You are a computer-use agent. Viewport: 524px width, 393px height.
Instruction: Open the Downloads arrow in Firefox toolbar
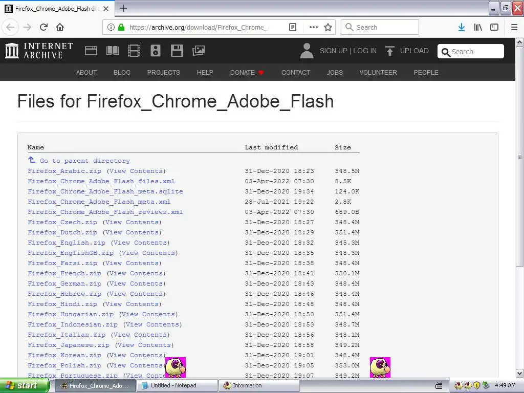coord(462,27)
